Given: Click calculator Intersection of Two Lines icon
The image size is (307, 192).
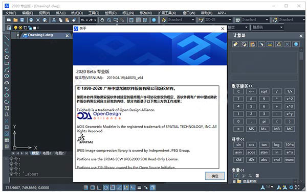Looking at the screenshot, I should point(287,44).
